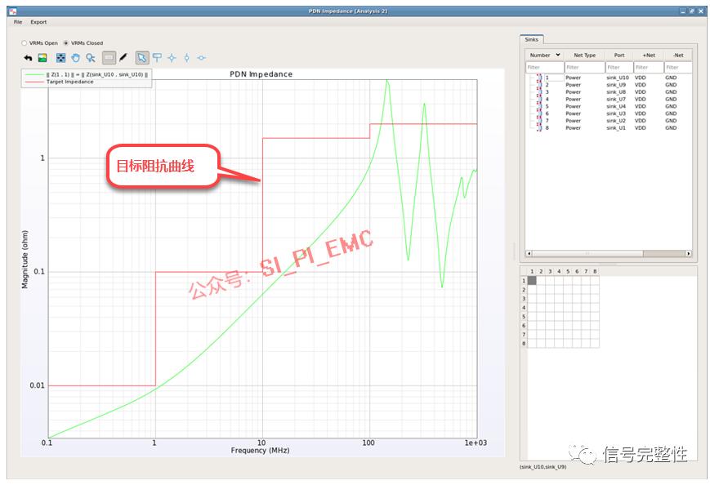Click the -Net column filter field
Viewport: 710px width, 485px height.
click(x=678, y=68)
